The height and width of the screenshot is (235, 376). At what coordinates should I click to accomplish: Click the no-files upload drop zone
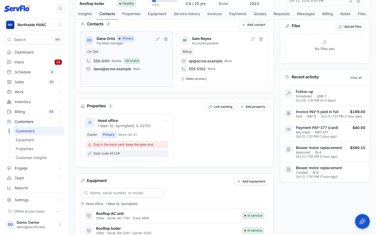pyautogui.click(x=325, y=46)
